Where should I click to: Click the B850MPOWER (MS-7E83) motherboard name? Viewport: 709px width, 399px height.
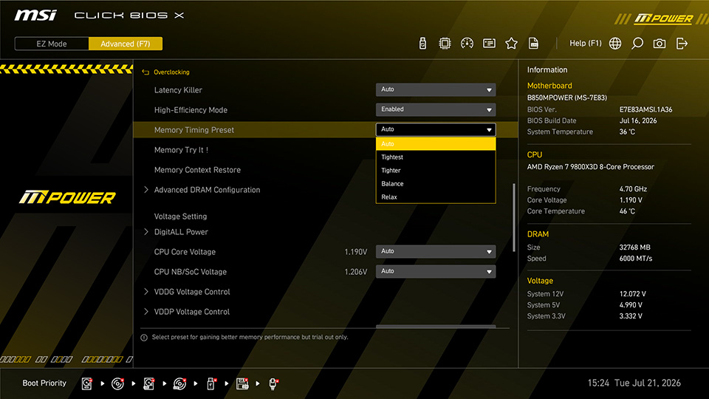[x=567, y=98]
